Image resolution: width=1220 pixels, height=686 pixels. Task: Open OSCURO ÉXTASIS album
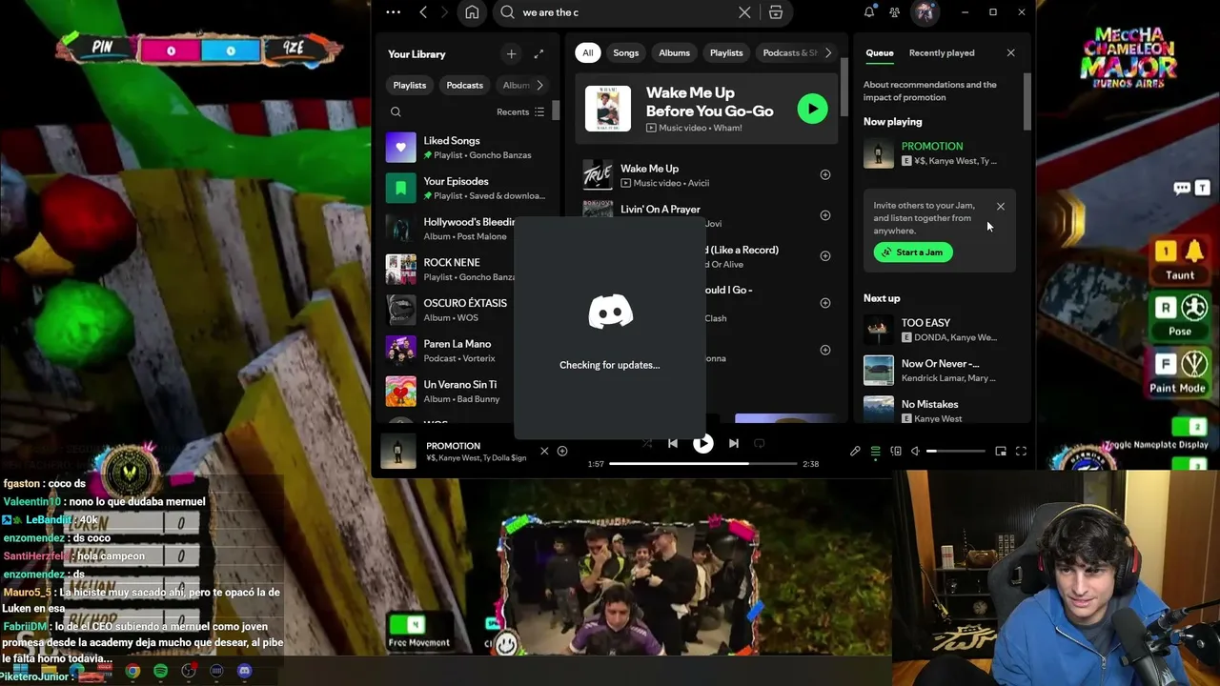(x=449, y=310)
